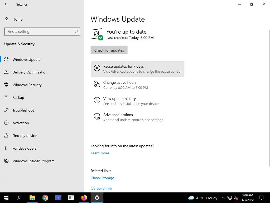Open the OS build info link
The width and height of the screenshot is (270, 203).
101,188
